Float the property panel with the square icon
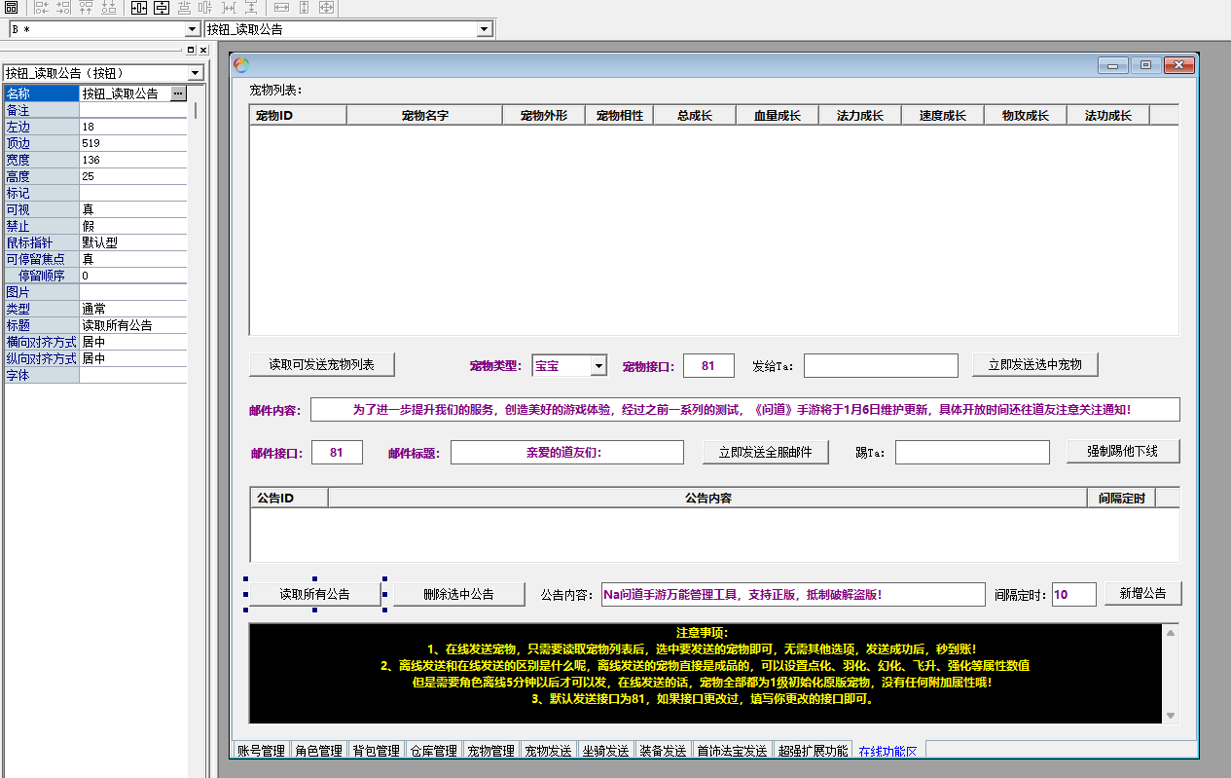Screen dimensions: 1231x778 tap(191, 50)
